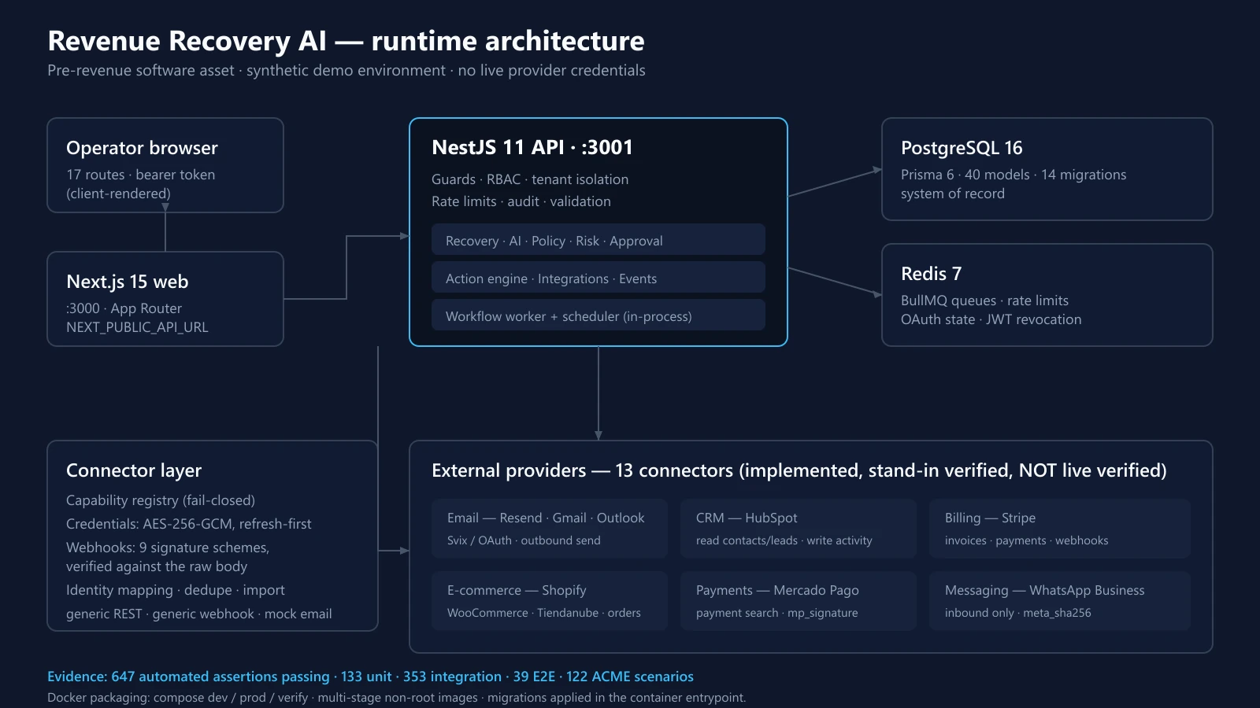
Task: Click the "Next.js 15 web" heading
Action: point(128,282)
